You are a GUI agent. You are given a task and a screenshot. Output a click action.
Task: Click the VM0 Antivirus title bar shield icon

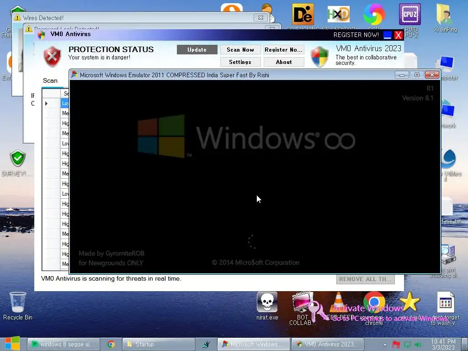(42, 35)
